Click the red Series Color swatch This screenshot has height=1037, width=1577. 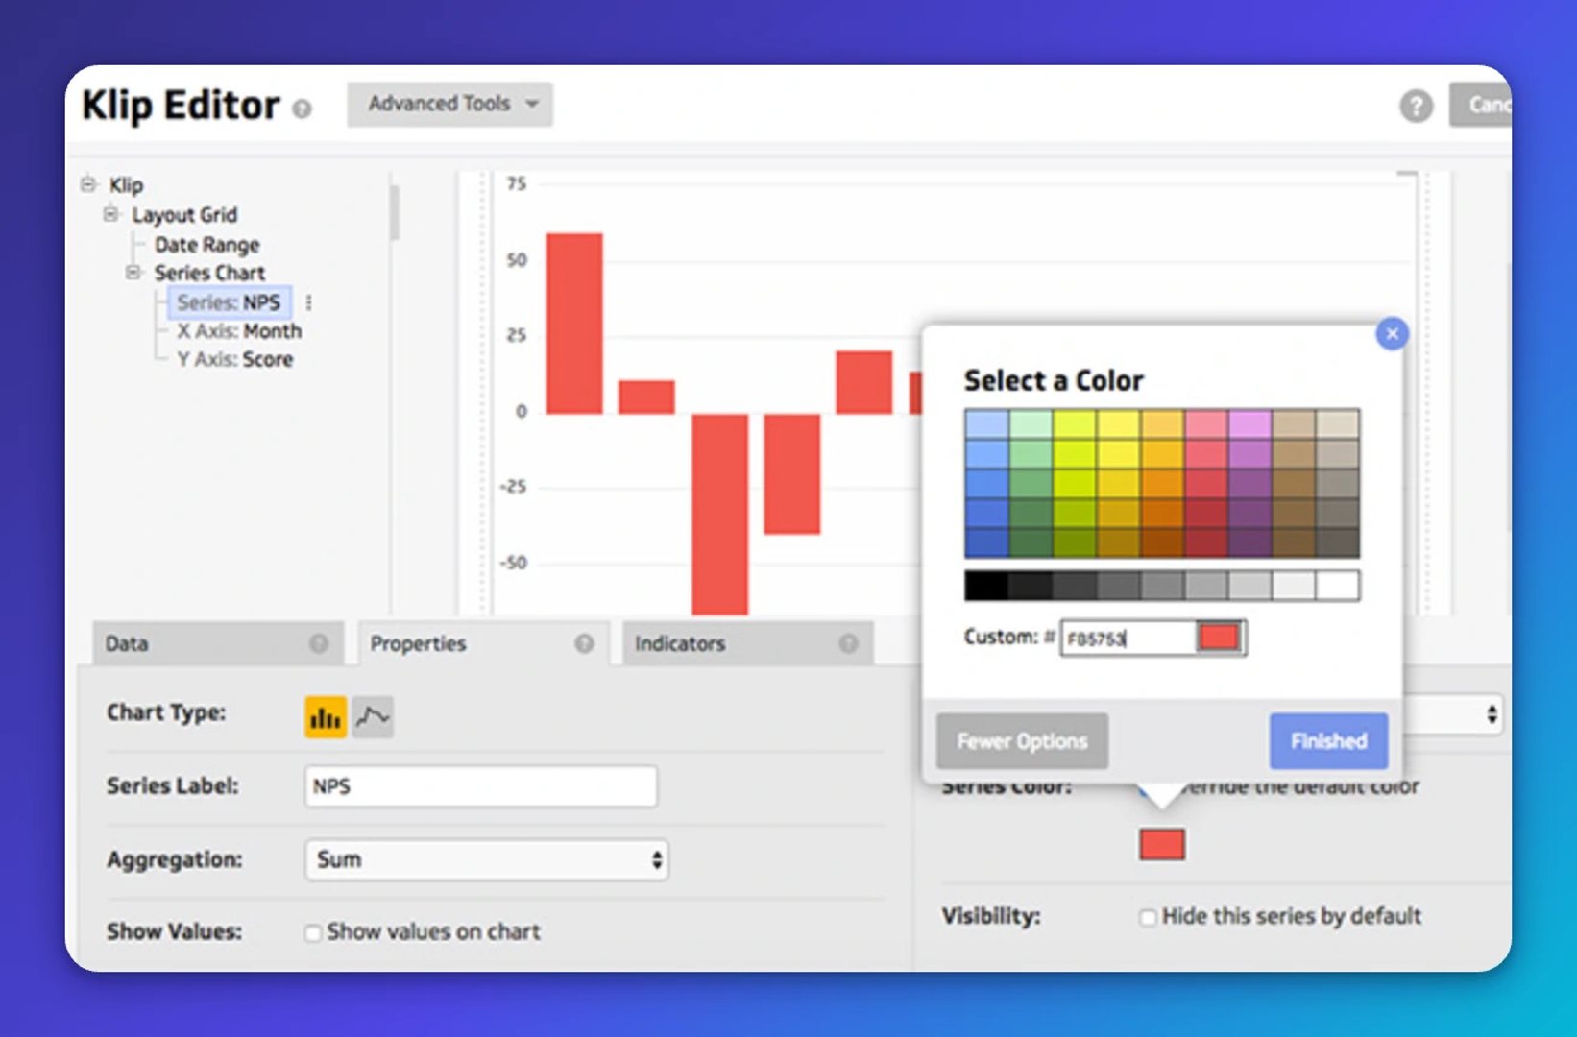click(1162, 844)
